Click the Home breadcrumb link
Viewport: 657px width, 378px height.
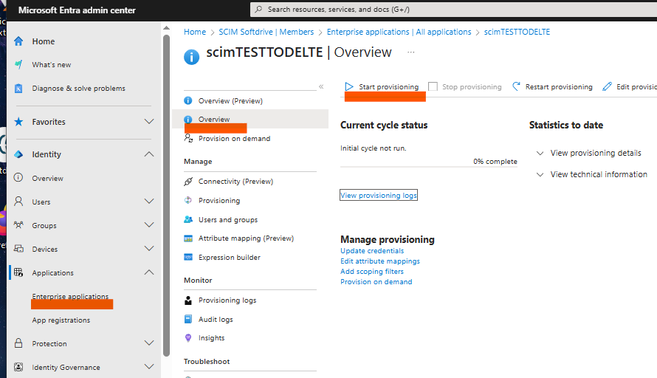[195, 32]
